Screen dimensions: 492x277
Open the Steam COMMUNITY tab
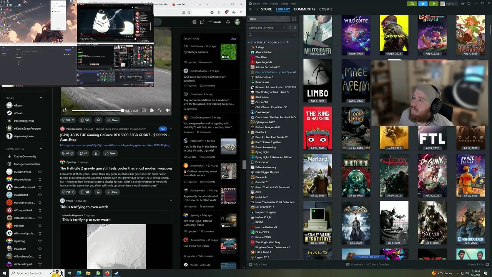tap(305, 9)
